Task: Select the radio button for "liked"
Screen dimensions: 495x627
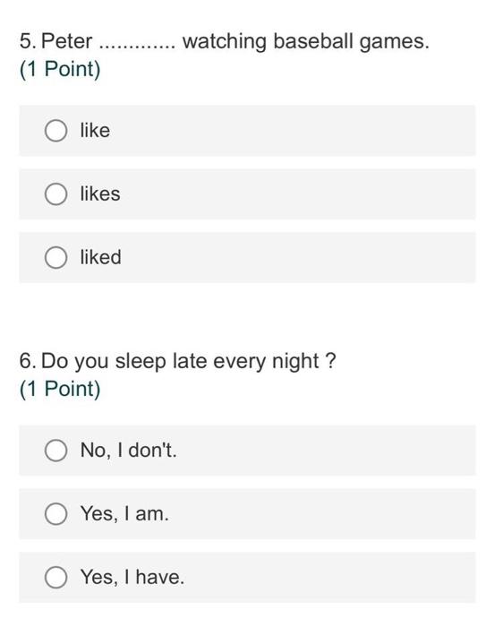Action: pyautogui.click(x=55, y=257)
